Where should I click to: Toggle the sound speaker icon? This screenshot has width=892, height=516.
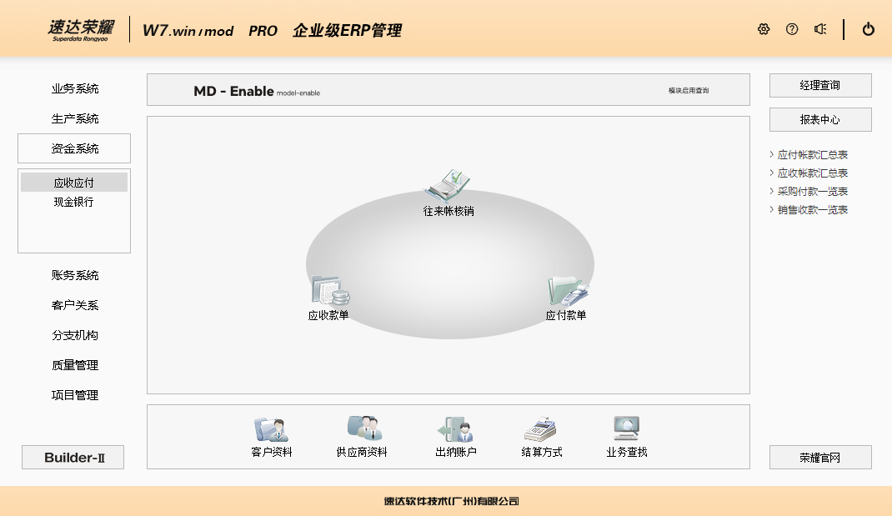point(820,29)
